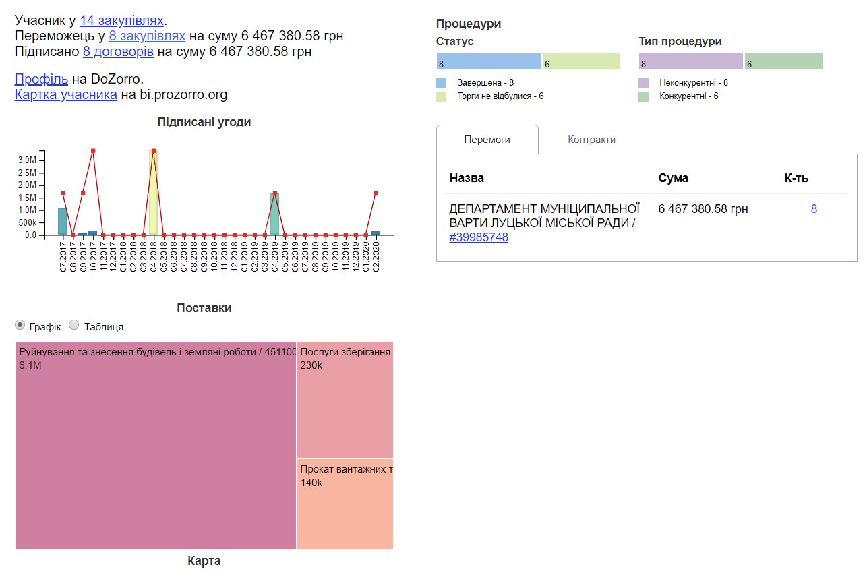865x575 pixels.
Task: Select the Графік radio button
Action: [x=20, y=326]
